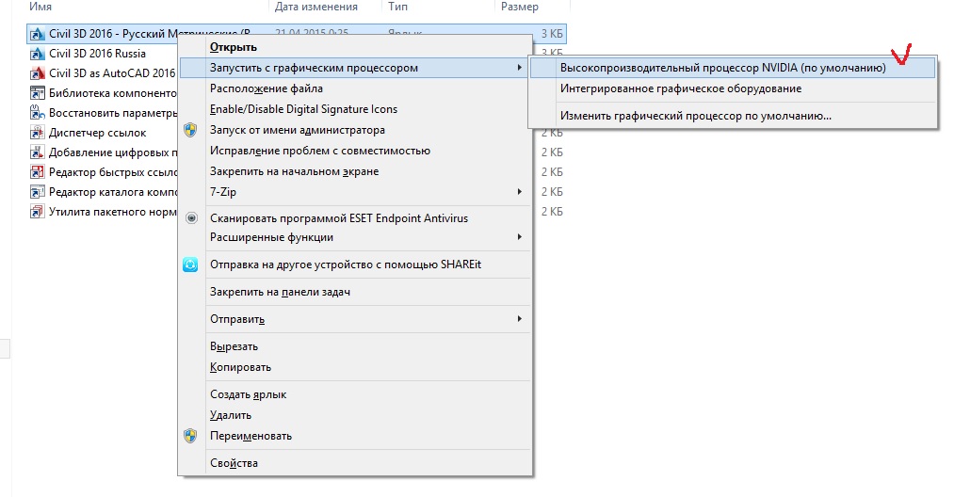Select the Диспетчер ссылок shortcut icon
The height and width of the screenshot is (497, 954).
pos(38,133)
